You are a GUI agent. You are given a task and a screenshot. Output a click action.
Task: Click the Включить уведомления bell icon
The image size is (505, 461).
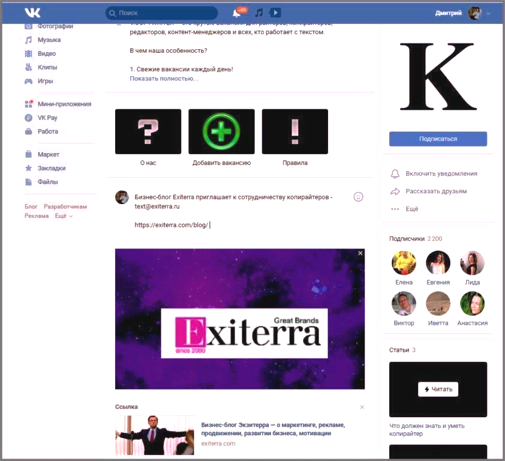395,174
